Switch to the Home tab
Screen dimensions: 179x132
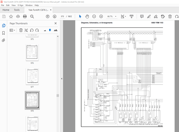6,10
